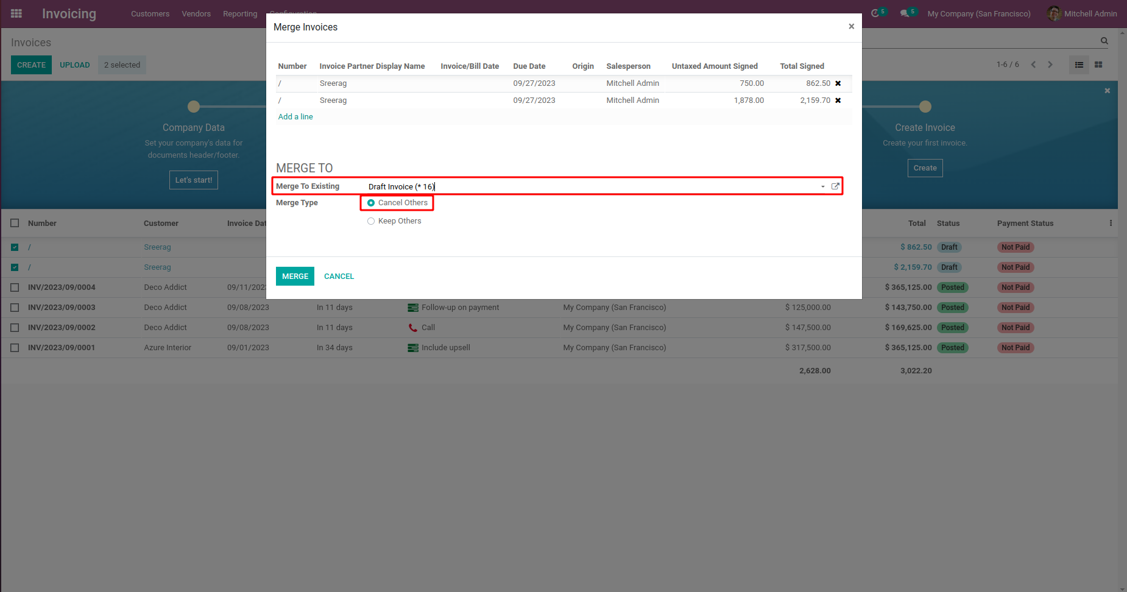Image resolution: width=1127 pixels, height=592 pixels.
Task: Switch to list view icon
Action: (1079, 65)
